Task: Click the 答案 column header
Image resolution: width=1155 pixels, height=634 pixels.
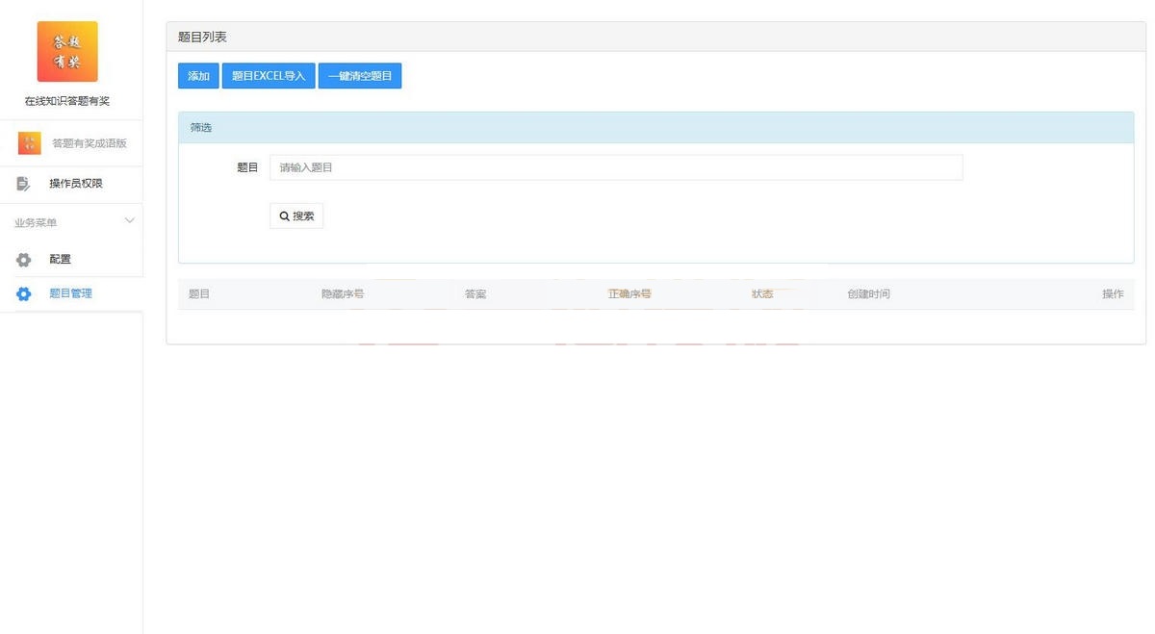Action: [475, 293]
